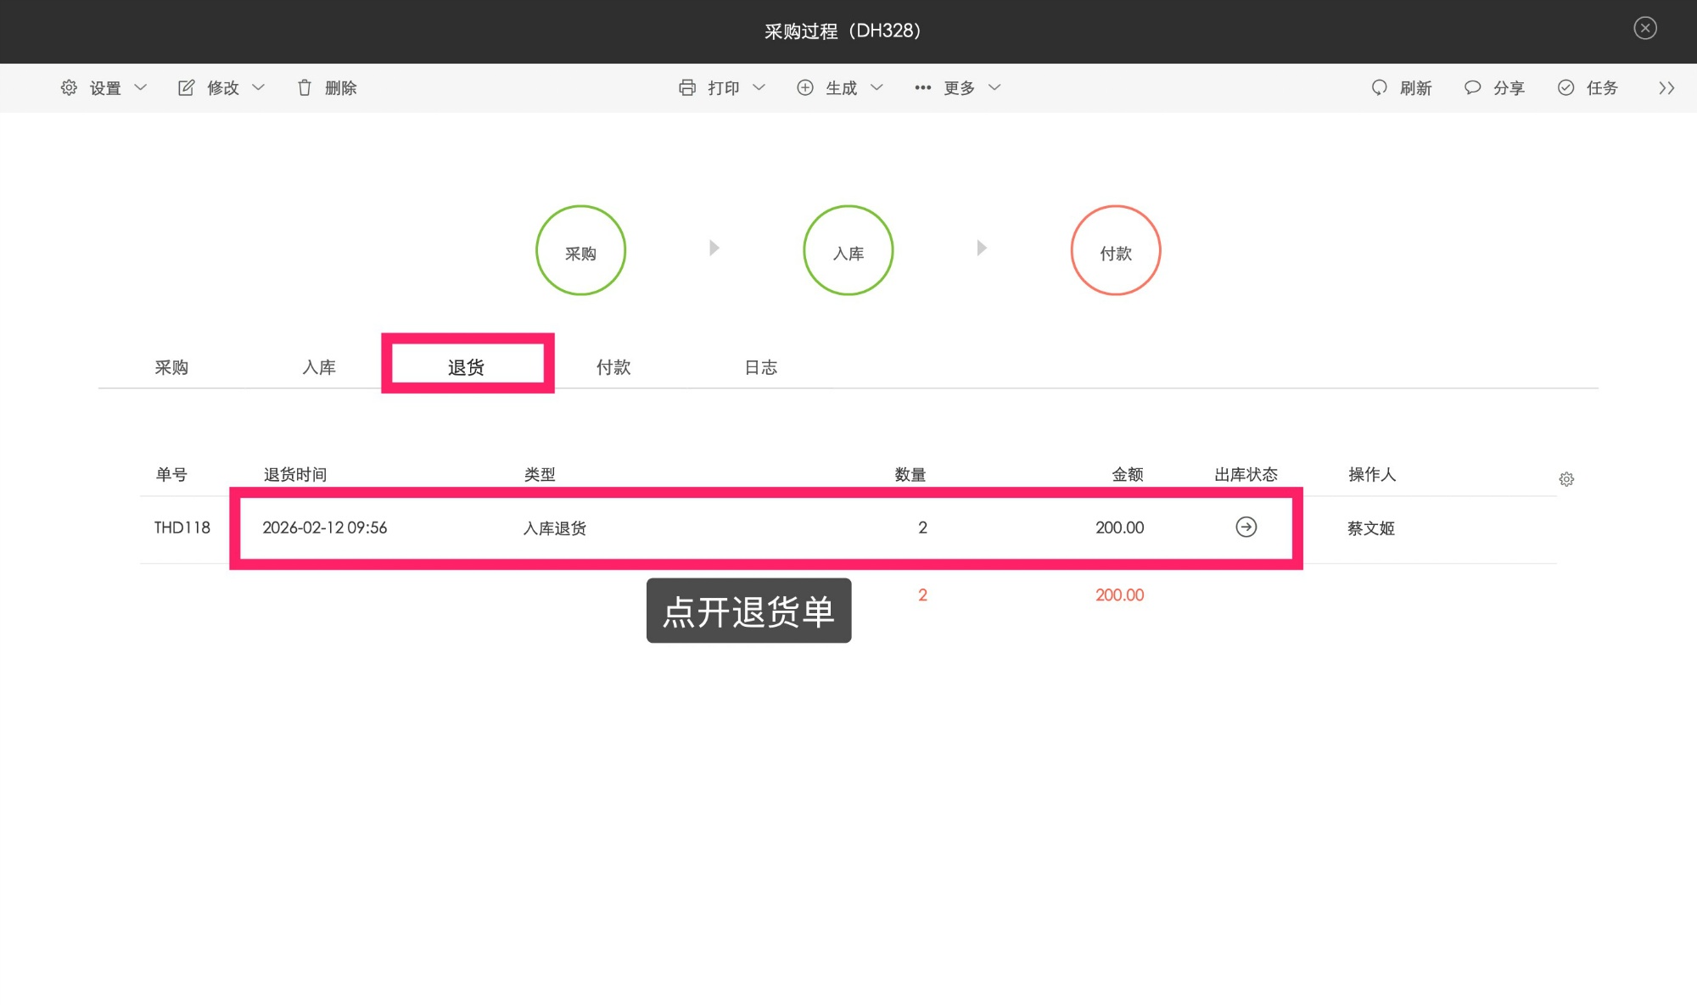The height and width of the screenshot is (1005, 1697).
Task: Click the 刷新 refresh icon
Action: [x=1380, y=87]
